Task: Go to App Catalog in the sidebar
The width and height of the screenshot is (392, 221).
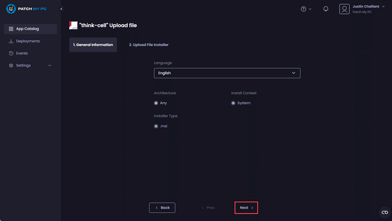Action: coord(27,29)
